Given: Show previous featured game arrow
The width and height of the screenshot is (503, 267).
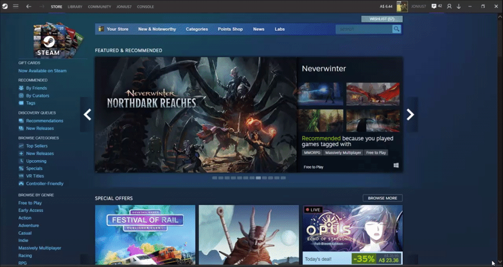Looking at the screenshot, I should 87,114.
